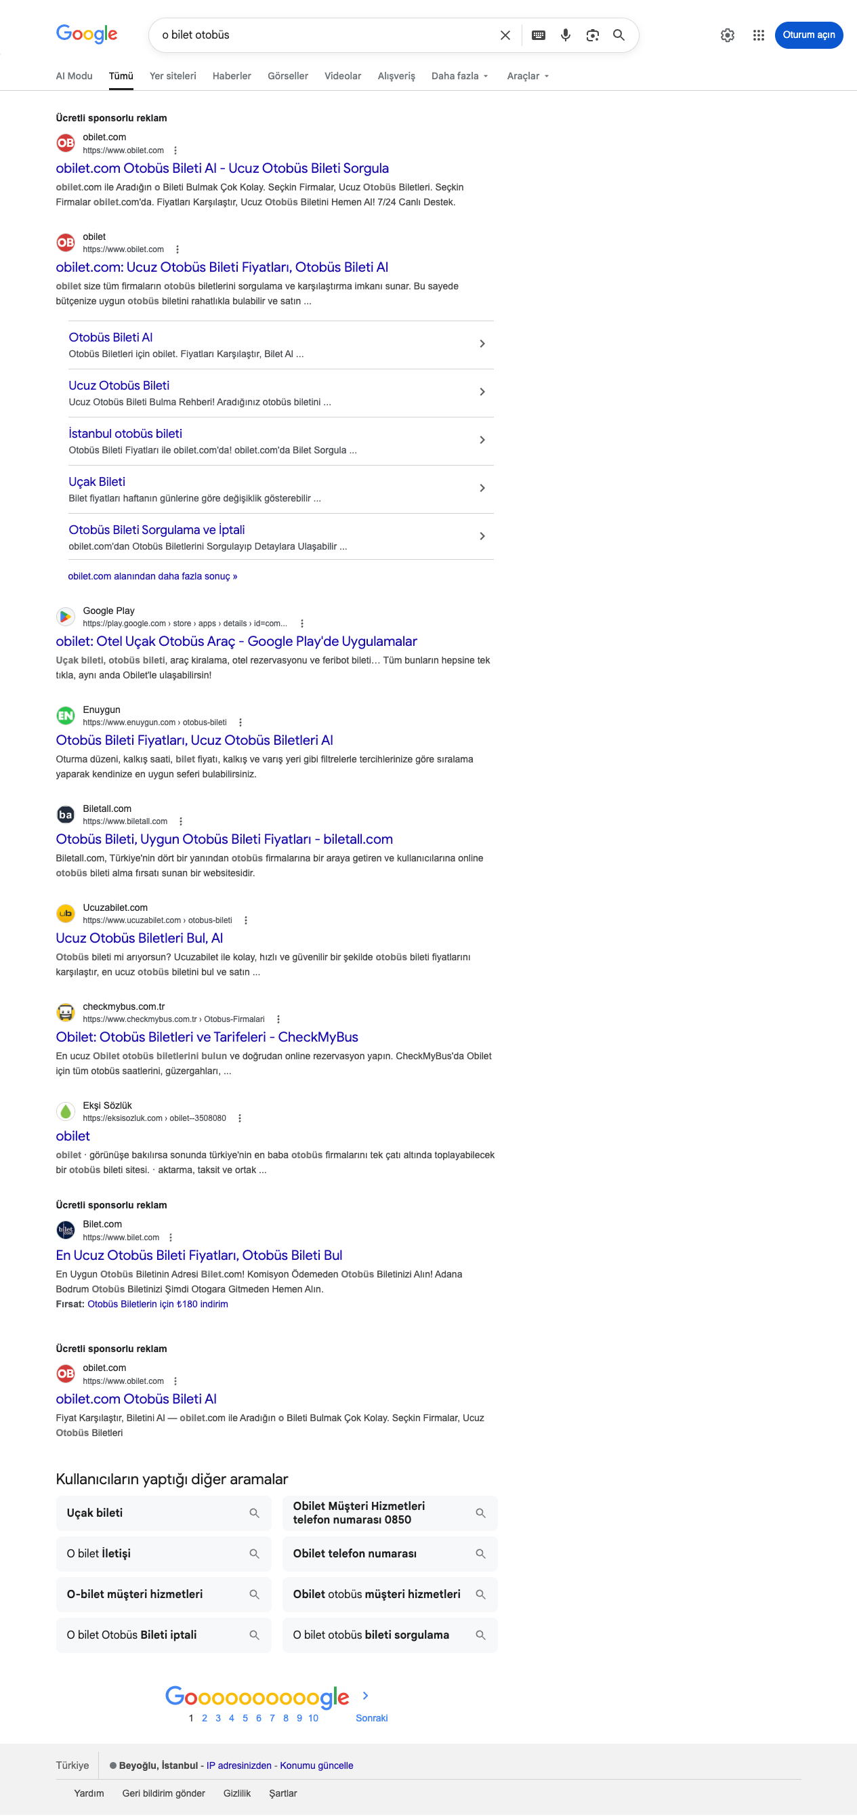The image size is (857, 1819).
Task: Expand the Daha fazla dropdown
Action: (x=459, y=77)
